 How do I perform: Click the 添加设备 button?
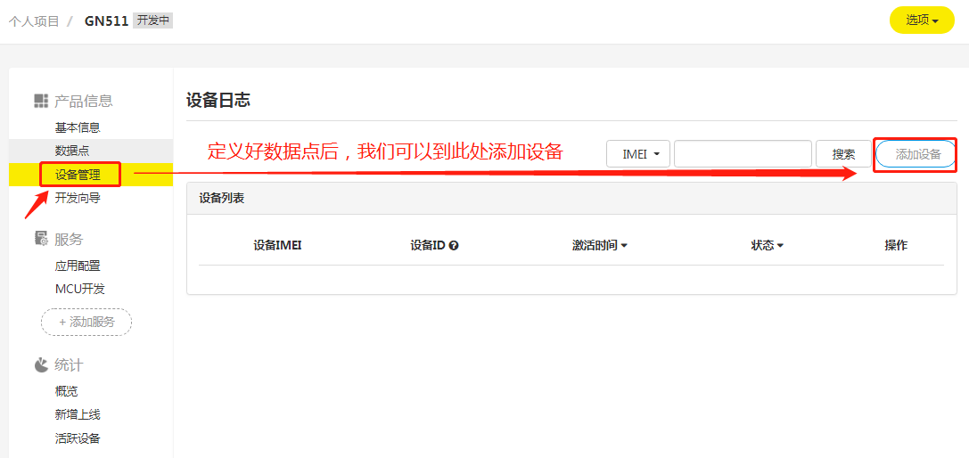(x=917, y=154)
